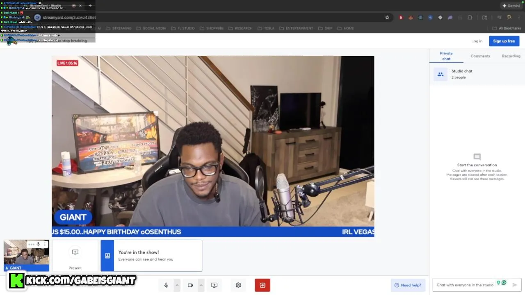Image resolution: width=525 pixels, height=295 pixels.
Task: Open the SHOPPING bookmarks folder
Action: [x=211, y=28]
